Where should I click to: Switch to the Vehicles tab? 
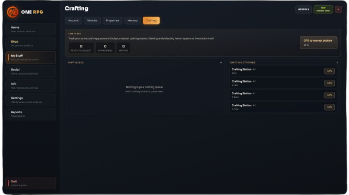[92, 20]
